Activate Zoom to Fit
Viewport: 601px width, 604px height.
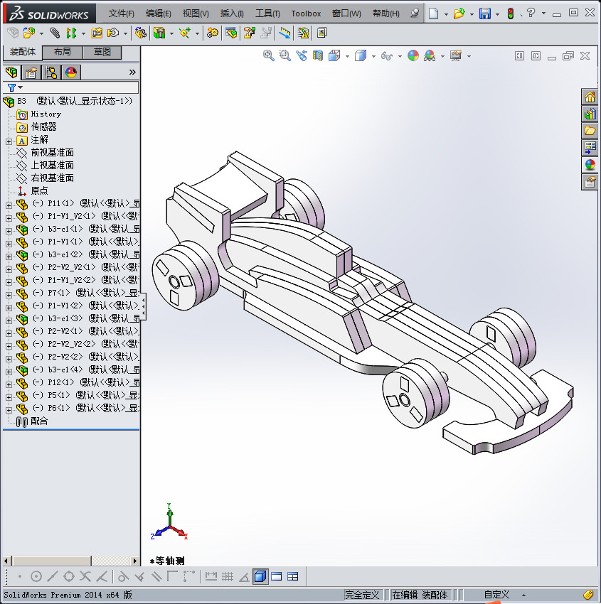[x=269, y=55]
